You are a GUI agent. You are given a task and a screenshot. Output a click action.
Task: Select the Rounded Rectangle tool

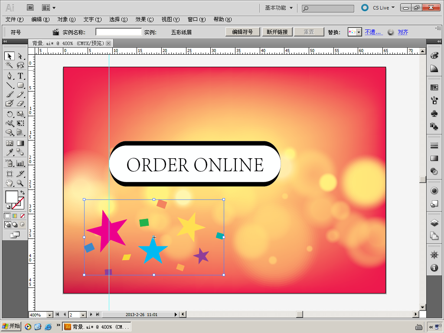(x=20, y=85)
